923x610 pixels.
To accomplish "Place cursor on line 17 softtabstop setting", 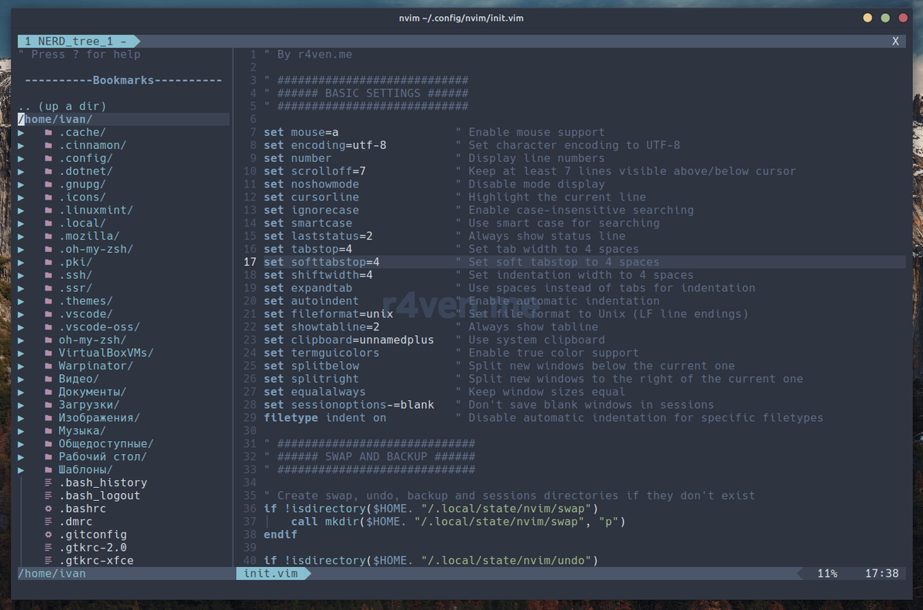I will pos(322,262).
